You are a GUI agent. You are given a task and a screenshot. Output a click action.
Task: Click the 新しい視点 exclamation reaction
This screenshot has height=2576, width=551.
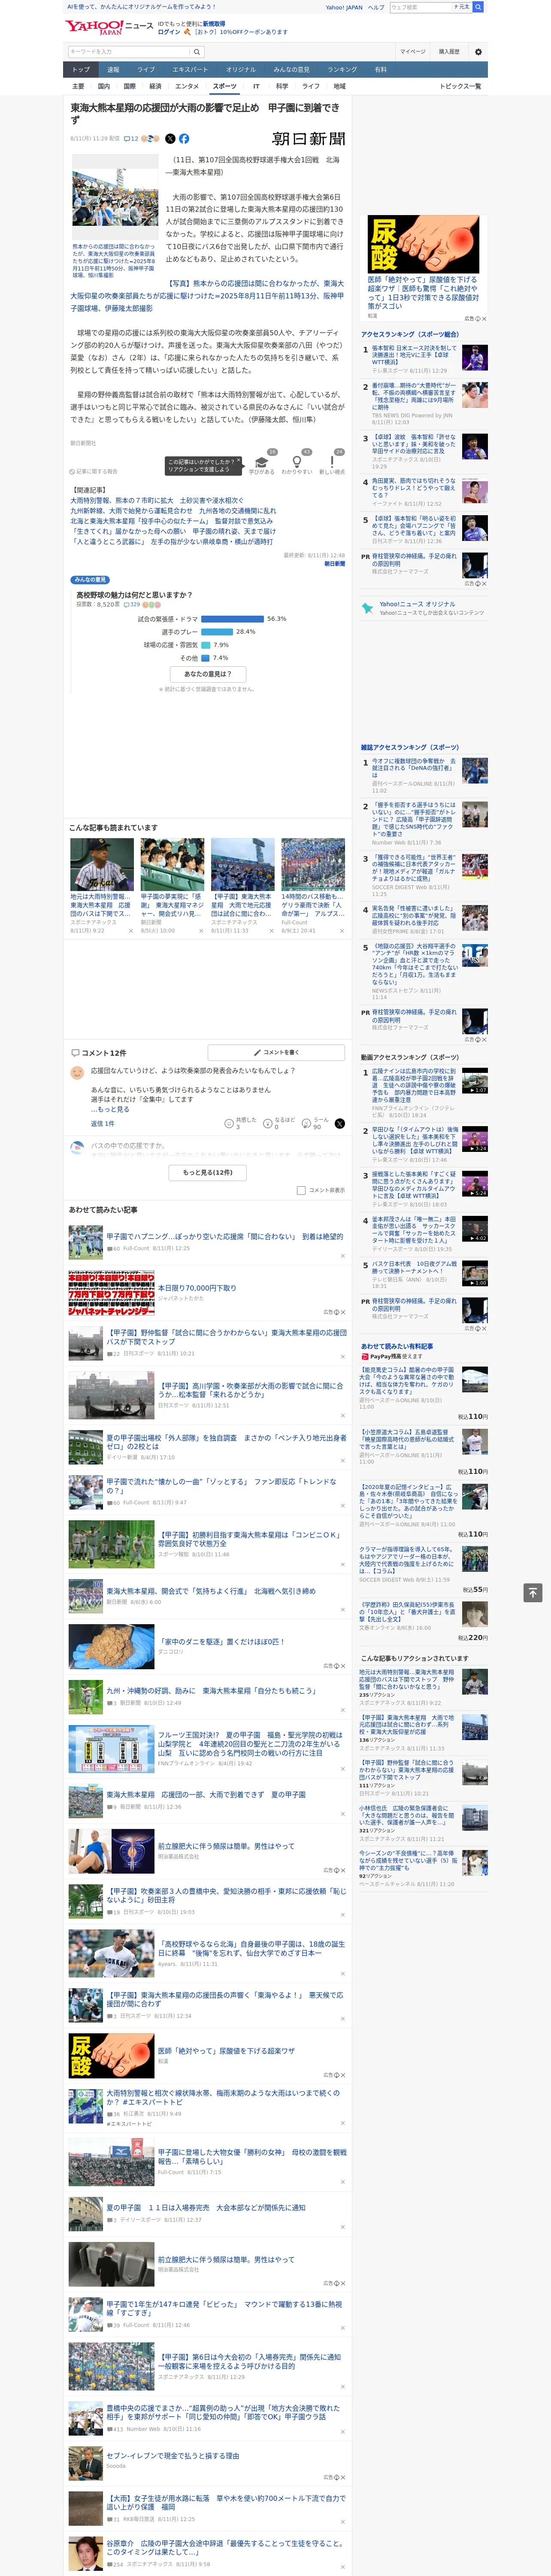point(332,462)
